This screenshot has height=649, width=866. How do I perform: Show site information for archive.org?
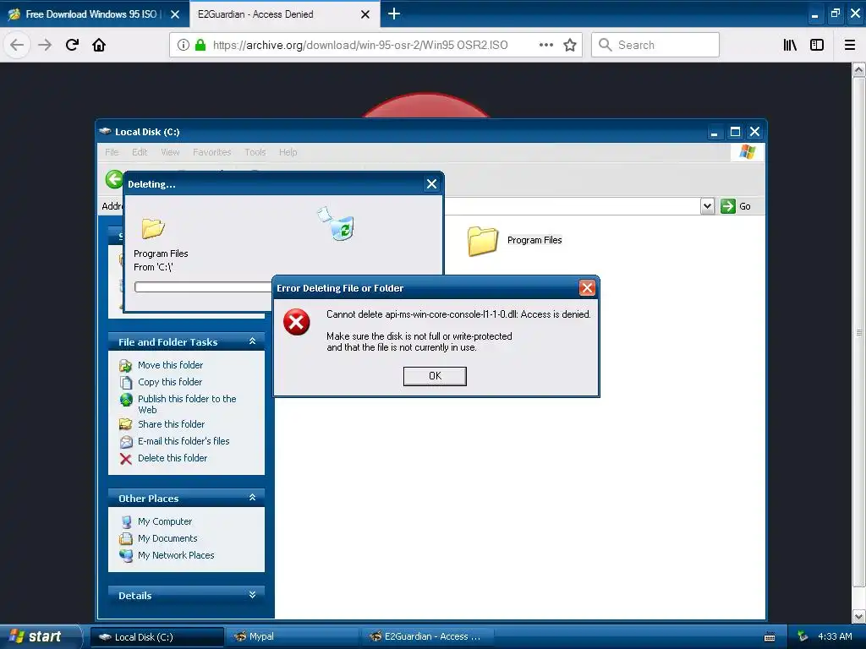coord(184,45)
